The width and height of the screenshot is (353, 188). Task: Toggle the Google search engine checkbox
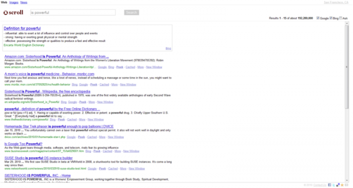318,18
